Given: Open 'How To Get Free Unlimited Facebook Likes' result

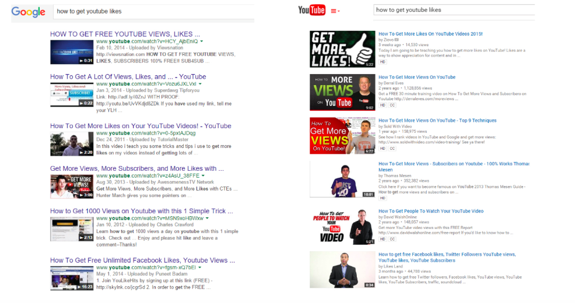Looking at the screenshot, I should click(143, 260).
